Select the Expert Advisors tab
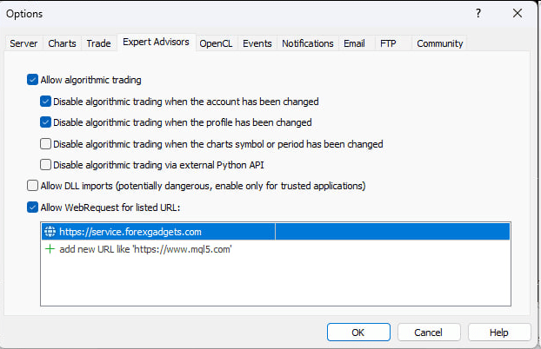 pyautogui.click(x=156, y=42)
